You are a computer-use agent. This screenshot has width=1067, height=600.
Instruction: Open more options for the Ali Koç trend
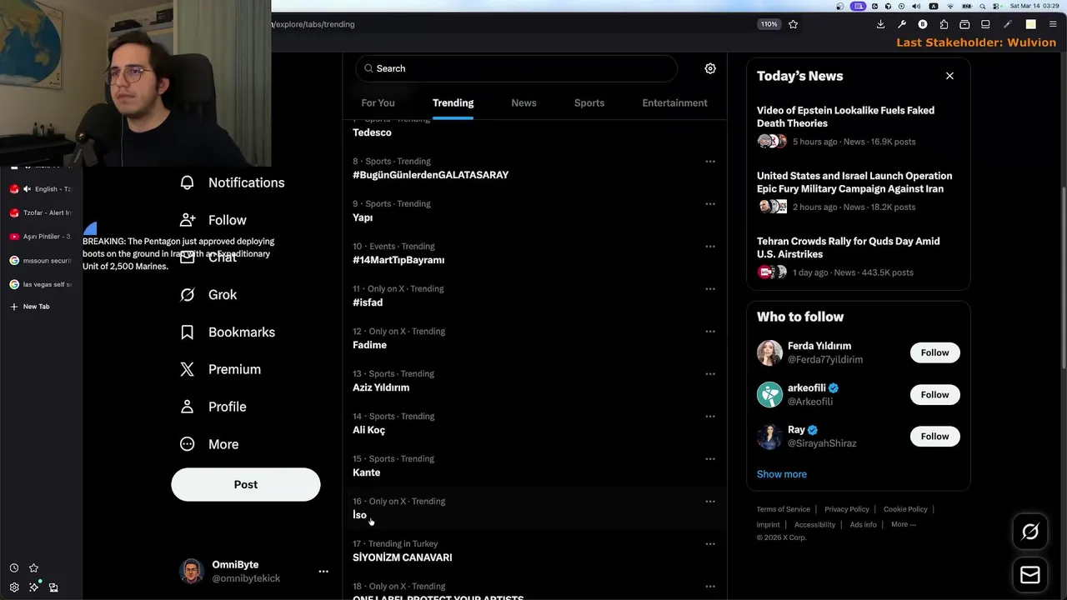coord(710,417)
